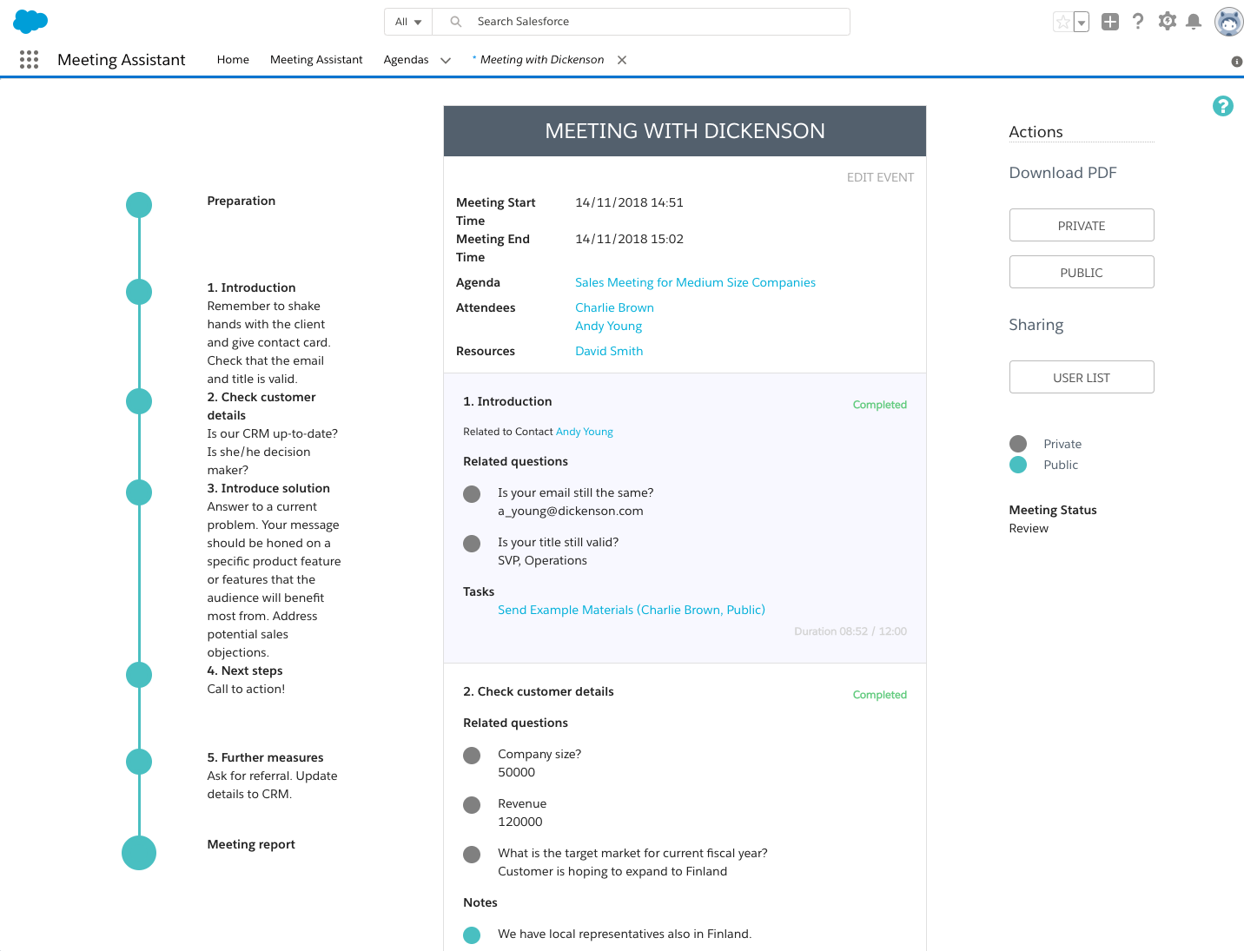Switch to the Meeting Assistant tab

(x=316, y=60)
